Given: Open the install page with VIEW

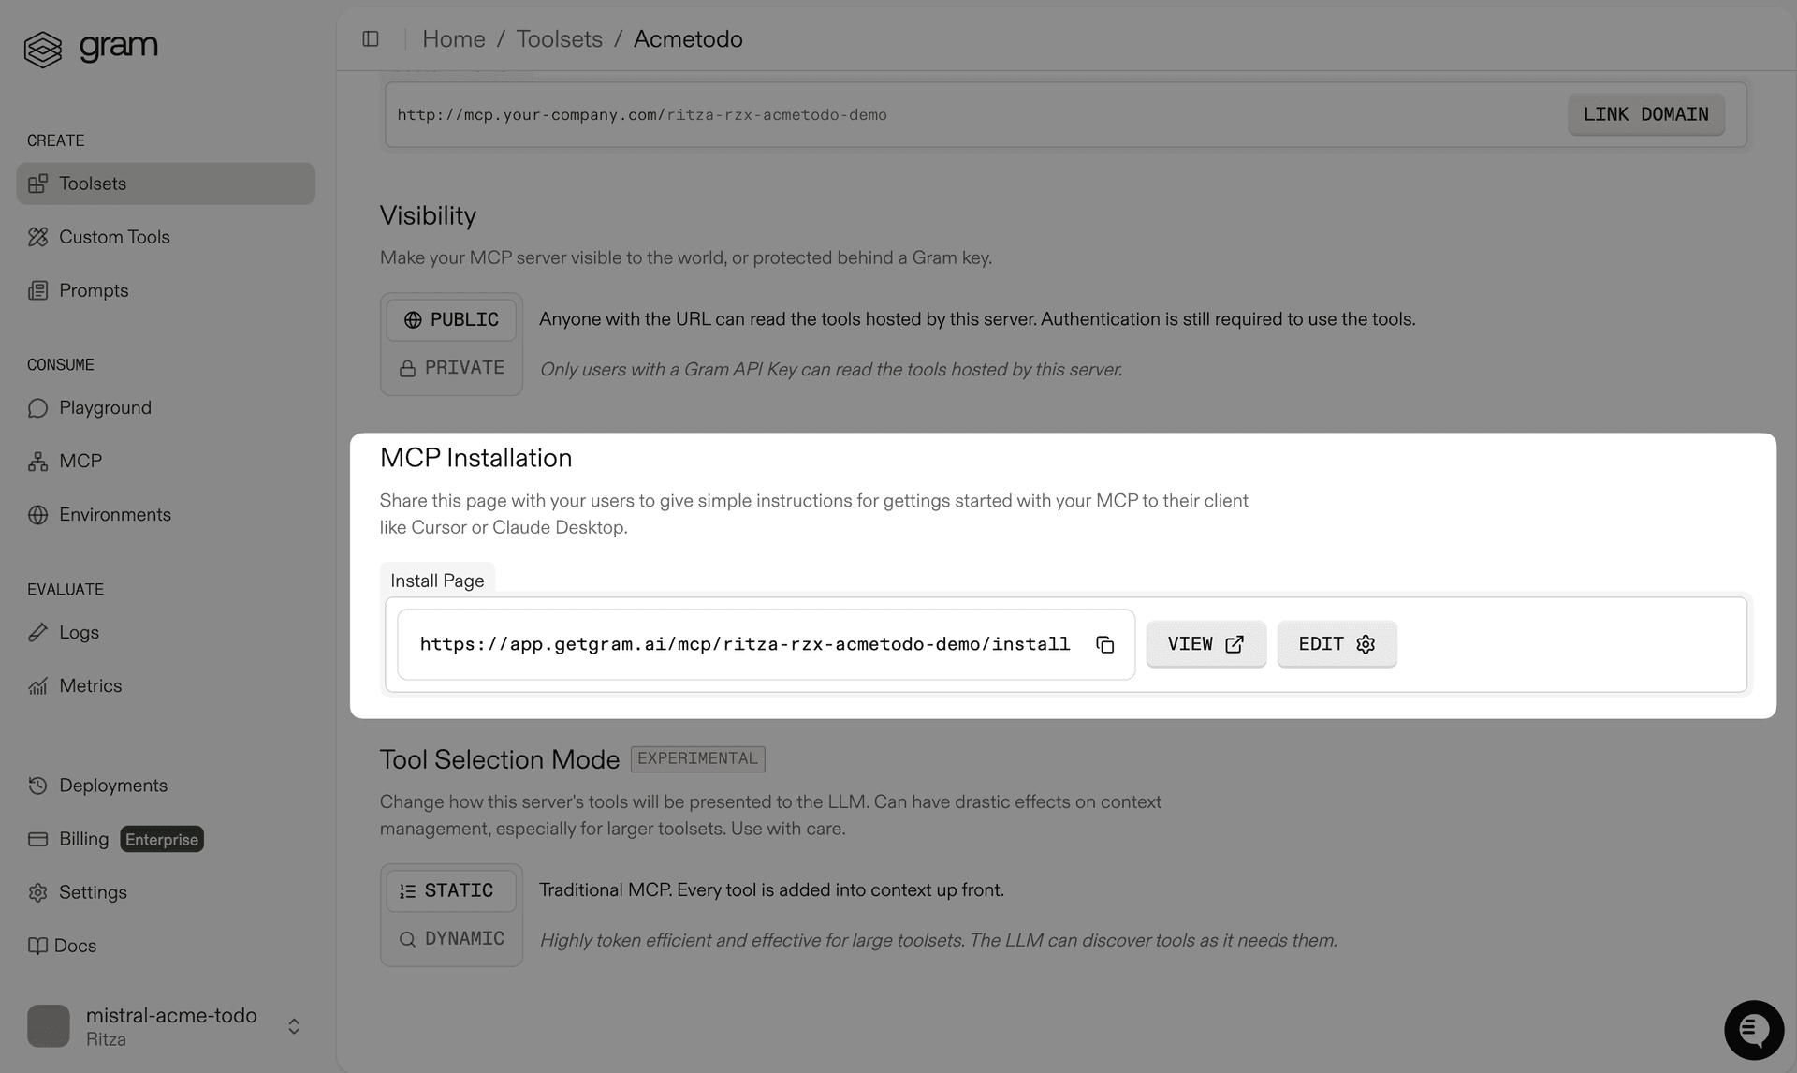Looking at the screenshot, I should tap(1205, 644).
